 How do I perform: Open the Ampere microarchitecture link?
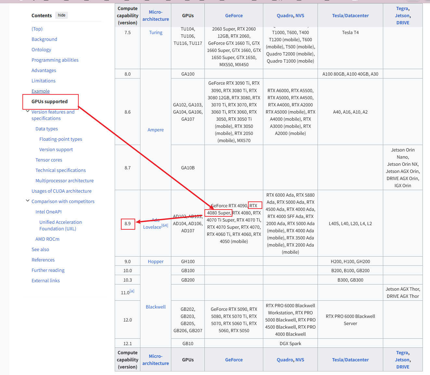(156, 130)
